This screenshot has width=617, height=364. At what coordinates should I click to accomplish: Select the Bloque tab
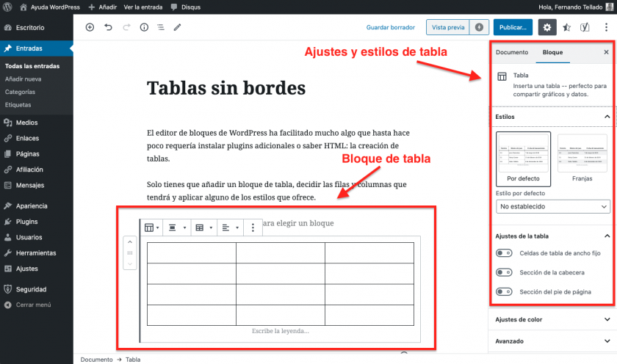[x=552, y=52]
